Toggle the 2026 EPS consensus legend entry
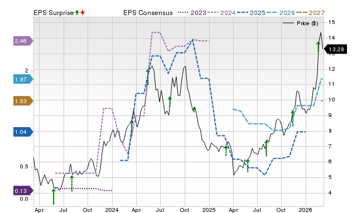Image resolution: width=357 pixels, height=213 pixels. click(281, 13)
